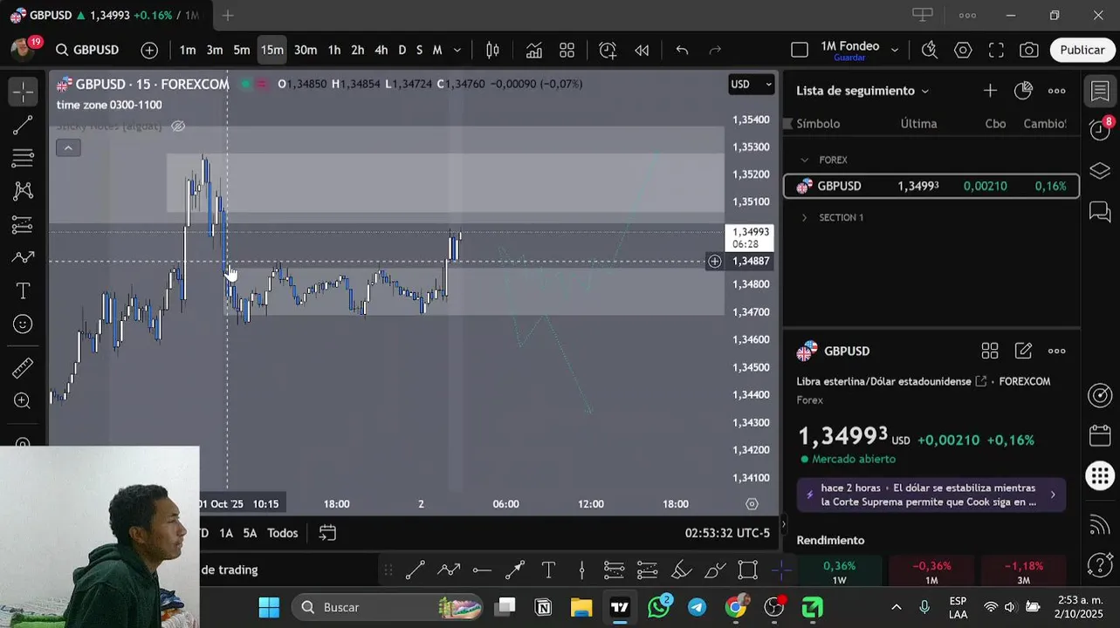Set the date range to 5A

coord(250,532)
